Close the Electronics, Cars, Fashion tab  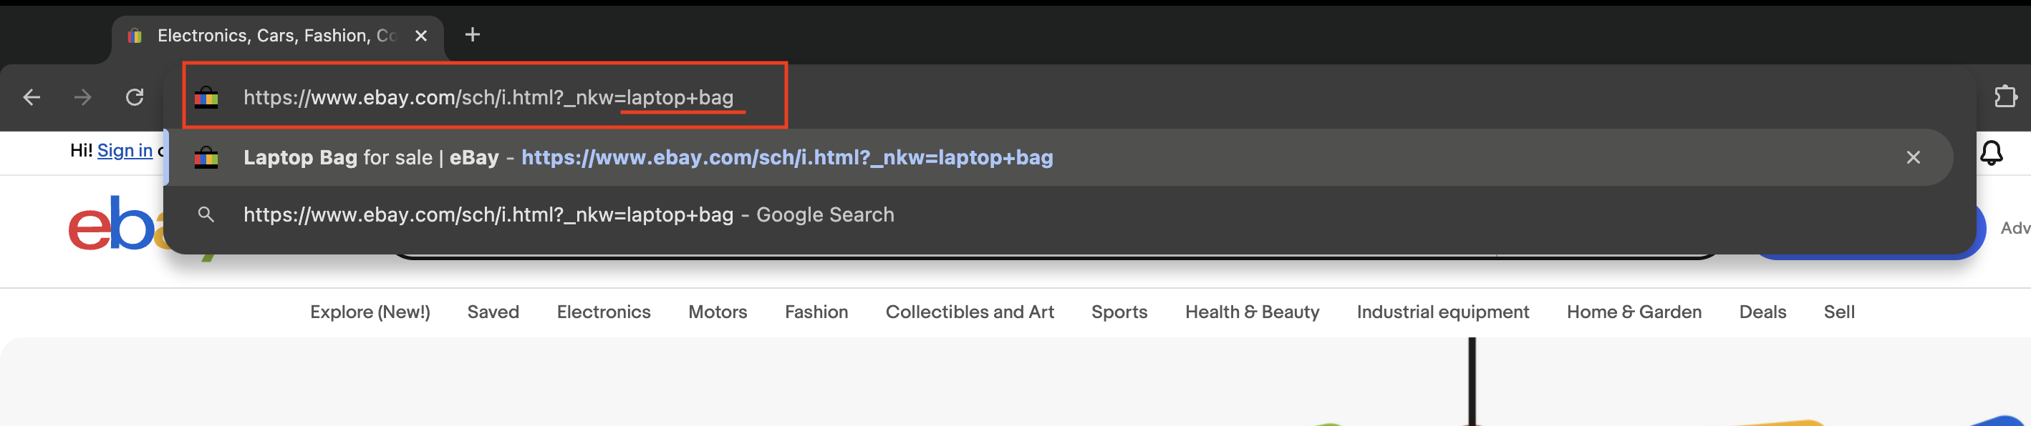coord(421,36)
